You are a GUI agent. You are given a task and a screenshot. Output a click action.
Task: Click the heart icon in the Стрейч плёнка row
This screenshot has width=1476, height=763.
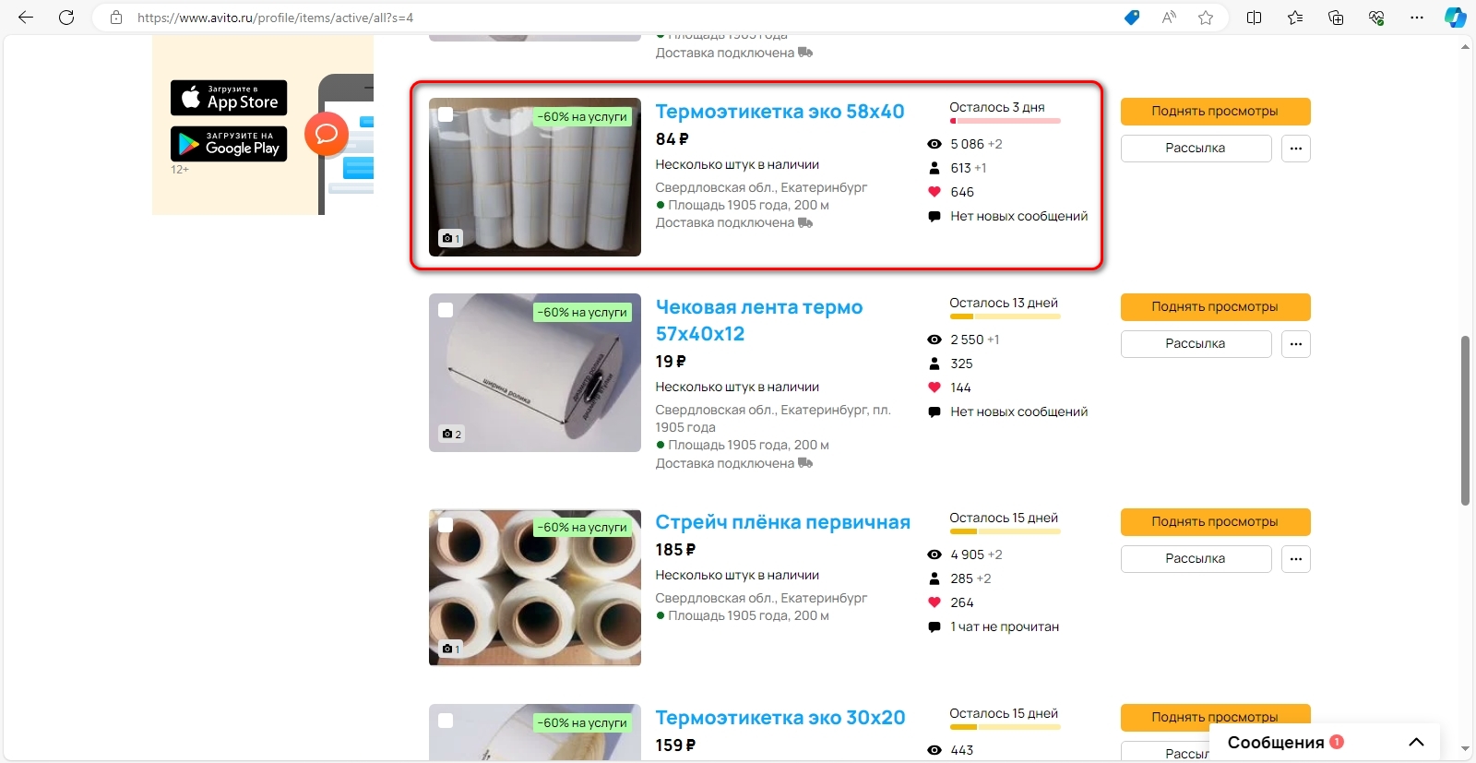pyautogui.click(x=934, y=602)
